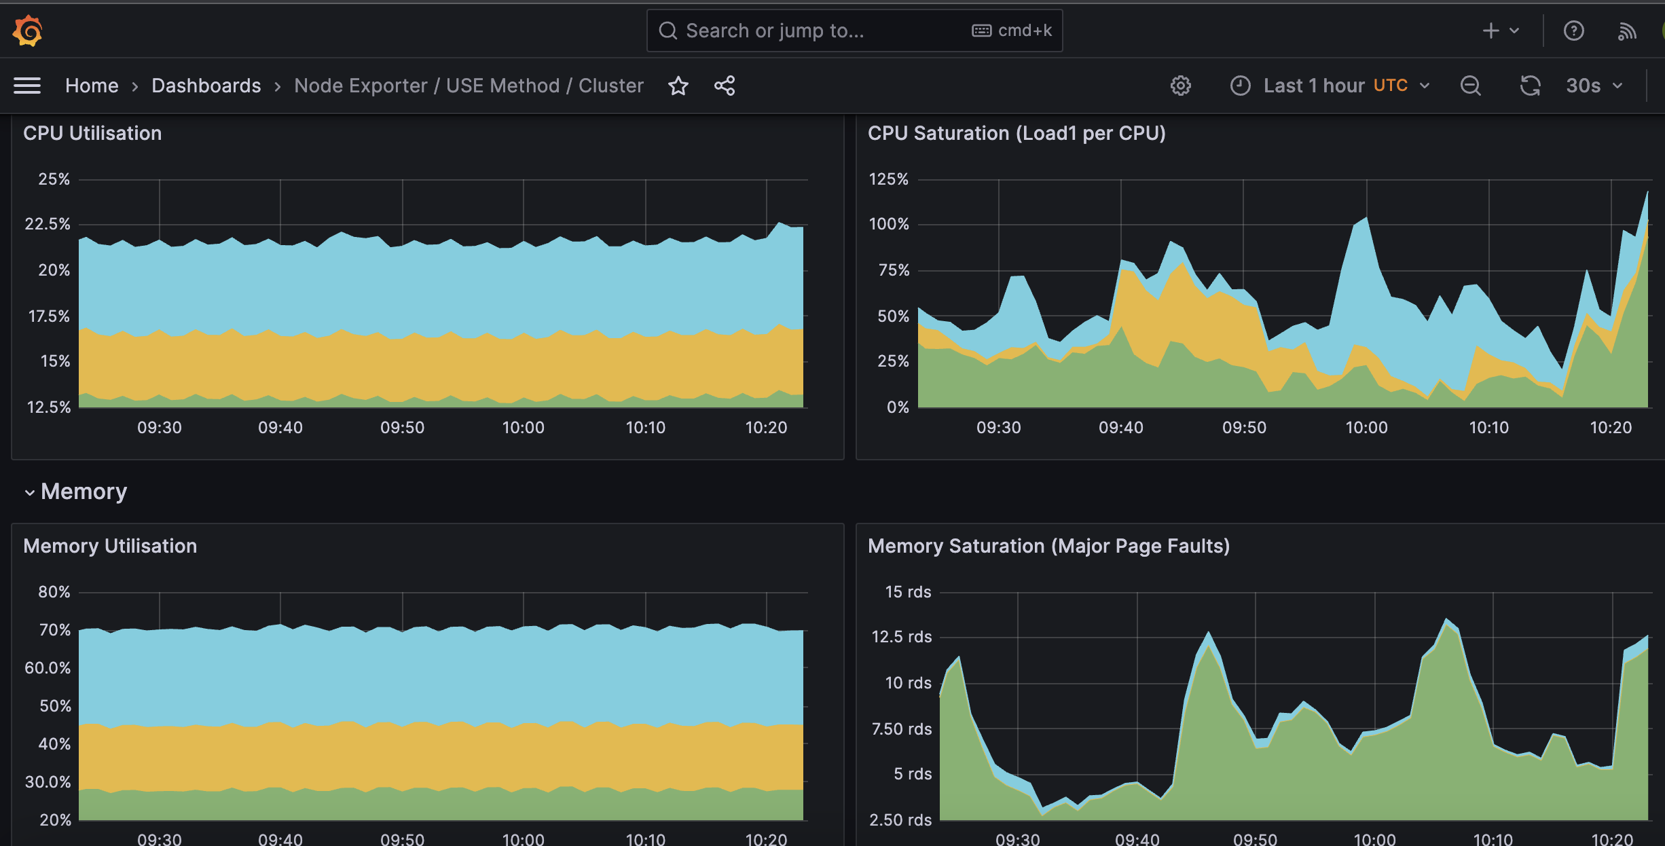Zoom out the time range

[x=1471, y=86]
